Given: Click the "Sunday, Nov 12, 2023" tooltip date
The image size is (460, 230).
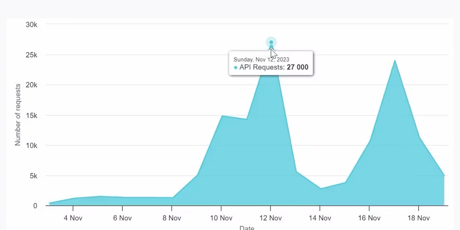Looking at the screenshot, I should (x=261, y=59).
